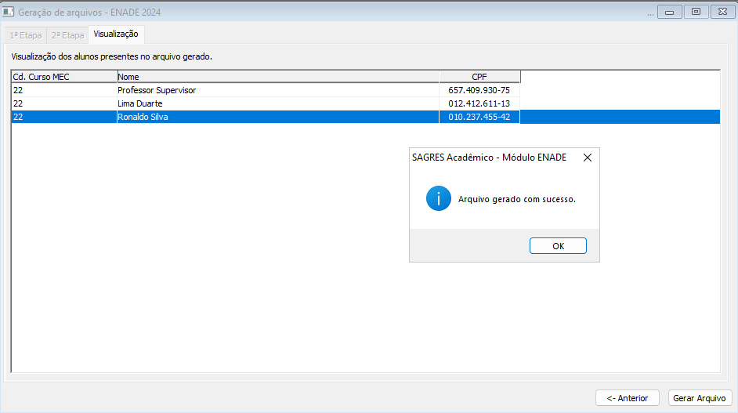The image size is (738, 413).
Task: Switch to the 2ª Etapa tab
Action: (68, 35)
